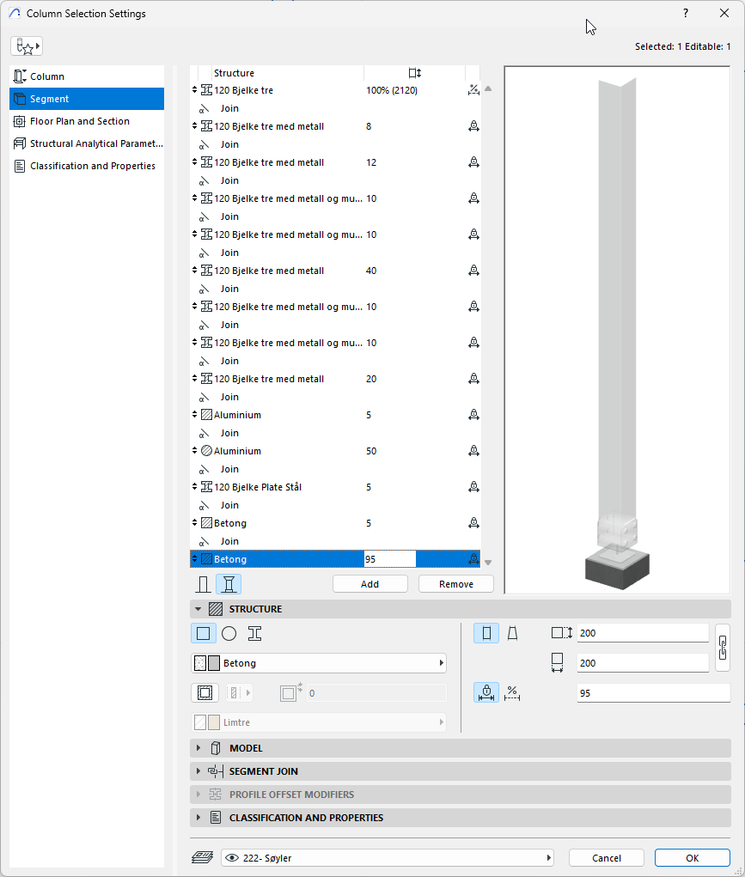Select the tapered segment icon
745x877 pixels.
click(x=511, y=634)
